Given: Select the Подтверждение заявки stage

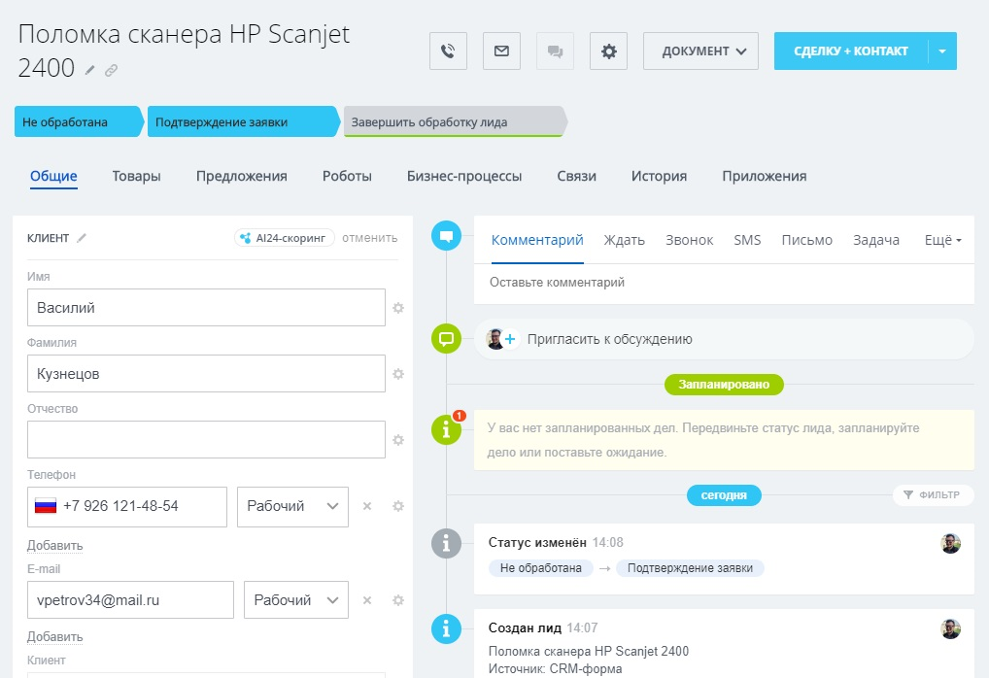Looking at the screenshot, I should coord(243,121).
